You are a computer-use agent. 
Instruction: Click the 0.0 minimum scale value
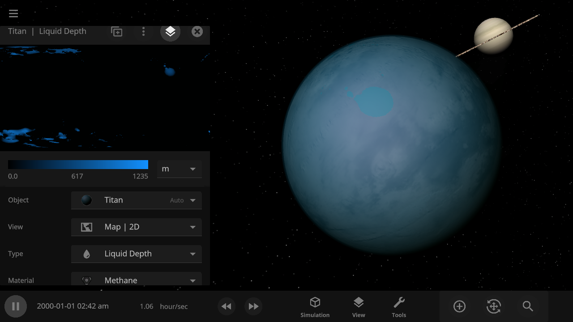[x=13, y=176]
